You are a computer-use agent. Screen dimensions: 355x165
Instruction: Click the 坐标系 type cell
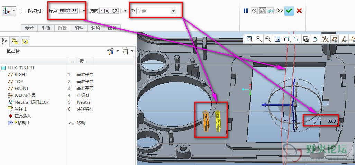click(x=83, y=95)
